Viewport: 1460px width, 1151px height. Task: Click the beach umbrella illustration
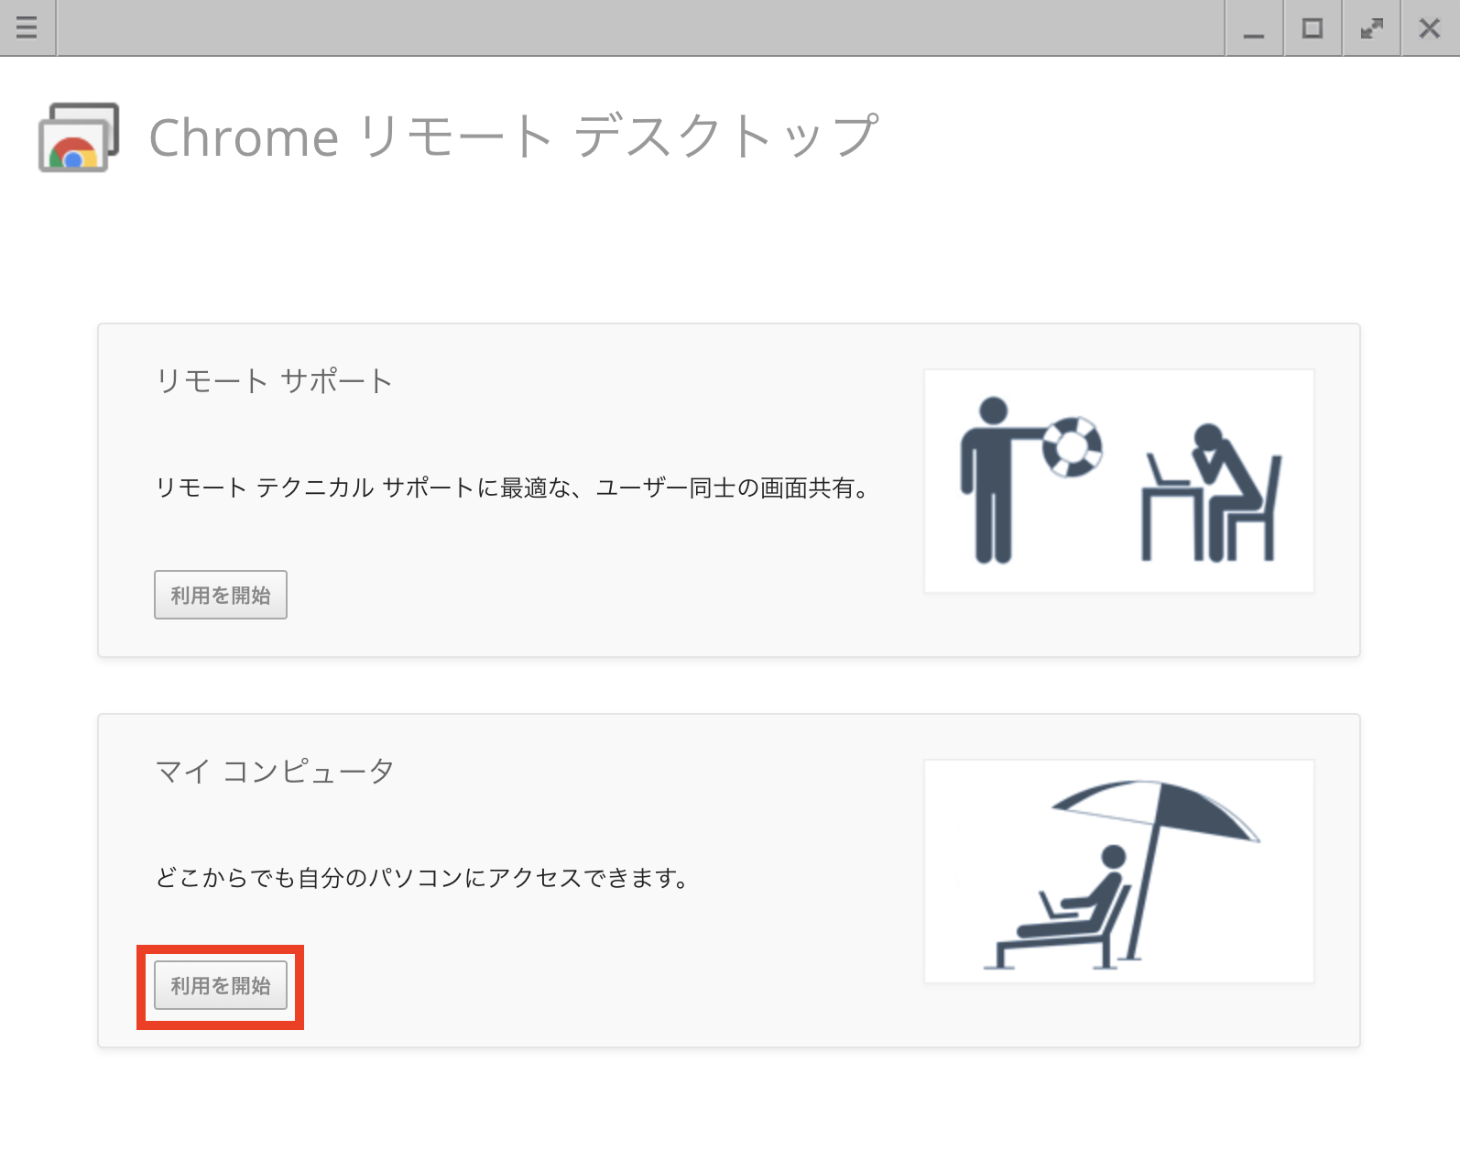click(x=1119, y=871)
